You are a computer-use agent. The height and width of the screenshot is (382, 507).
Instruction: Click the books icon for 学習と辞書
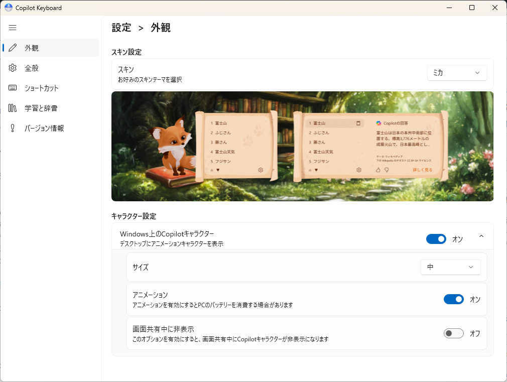[x=13, y=108]
